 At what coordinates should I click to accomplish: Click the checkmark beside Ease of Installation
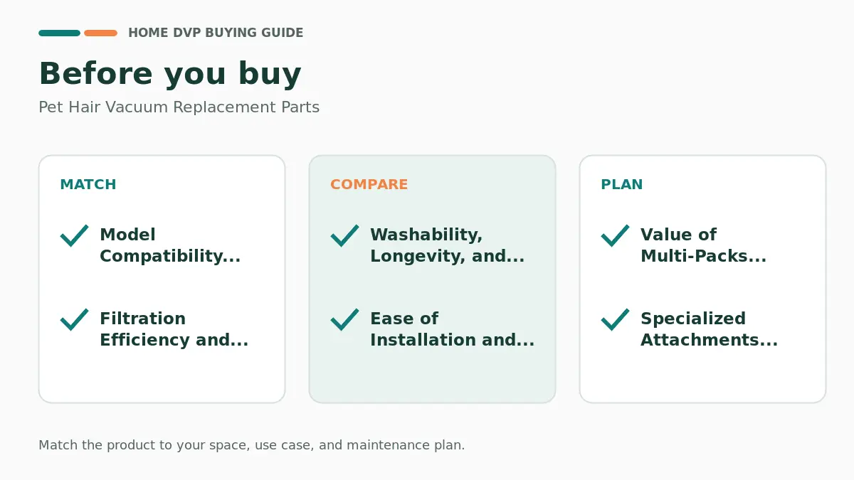click(345, 319)
